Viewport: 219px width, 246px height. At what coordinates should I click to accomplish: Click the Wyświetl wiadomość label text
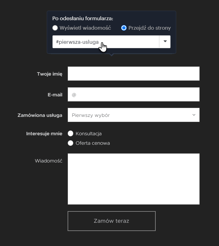[85, 28]
